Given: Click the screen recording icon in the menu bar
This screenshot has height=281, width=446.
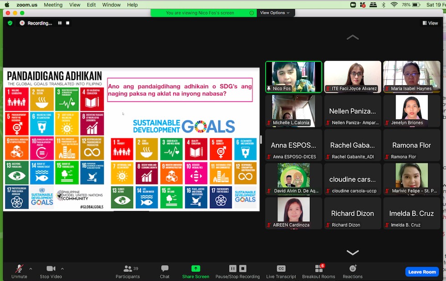Looking at the screenshot, I should tap(353, 5).
